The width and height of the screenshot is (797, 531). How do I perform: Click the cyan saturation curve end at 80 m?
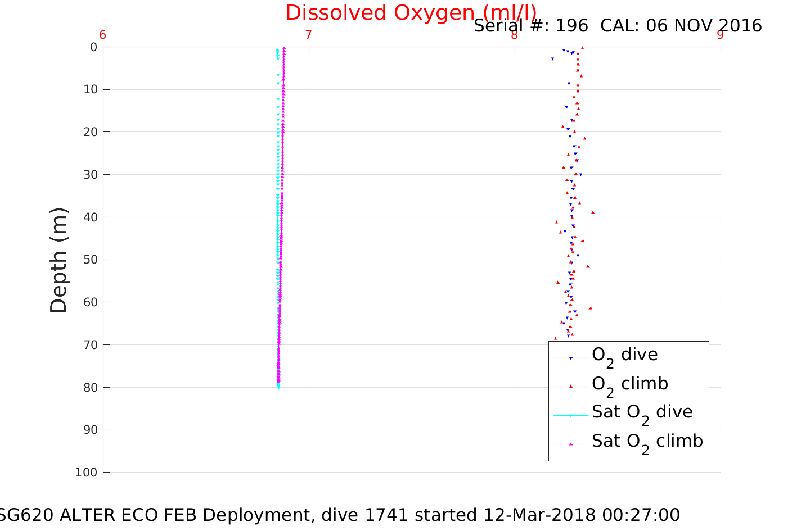click(278, 387)
